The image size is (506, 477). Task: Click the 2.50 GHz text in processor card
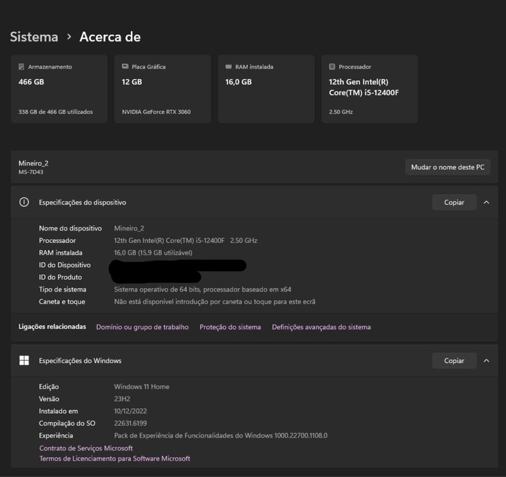pyautogui.click(x=341, y=112)
